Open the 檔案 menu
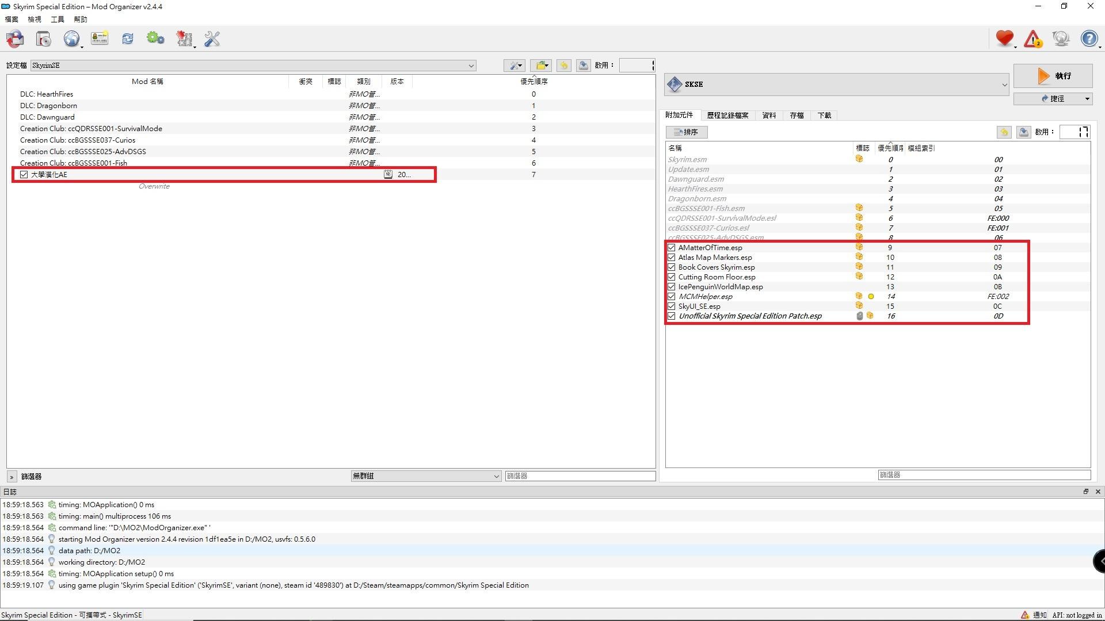1105x621 pixels. (x=12, y=20)
